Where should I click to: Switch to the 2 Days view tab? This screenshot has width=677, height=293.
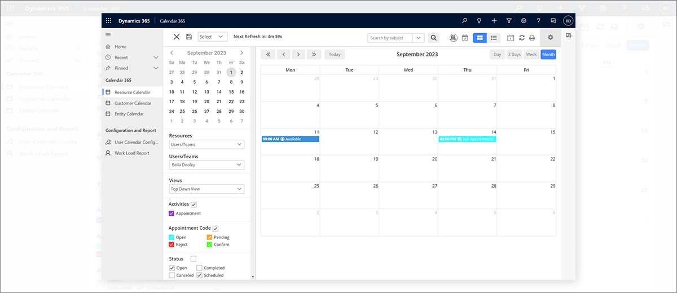[x=514, y=55]
